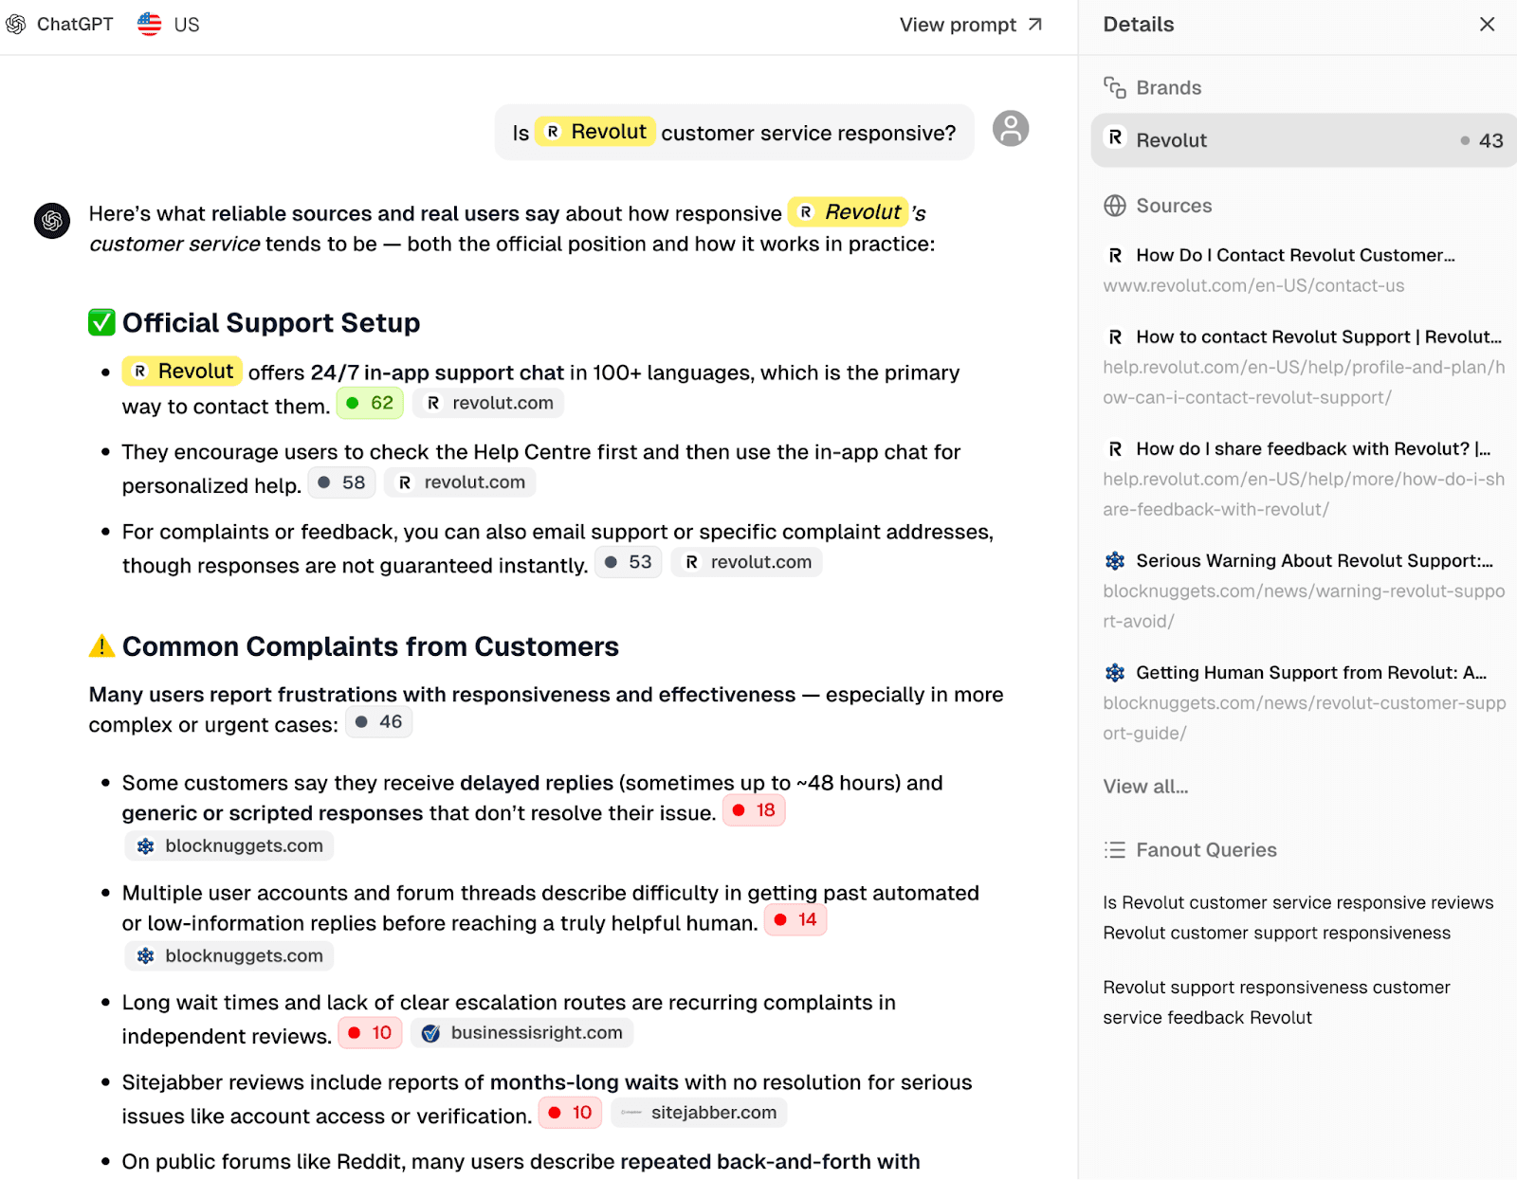Click Revolut icon beside share feedback source
Viewport: 1517px width, 1180px height.
[1115, 448]
